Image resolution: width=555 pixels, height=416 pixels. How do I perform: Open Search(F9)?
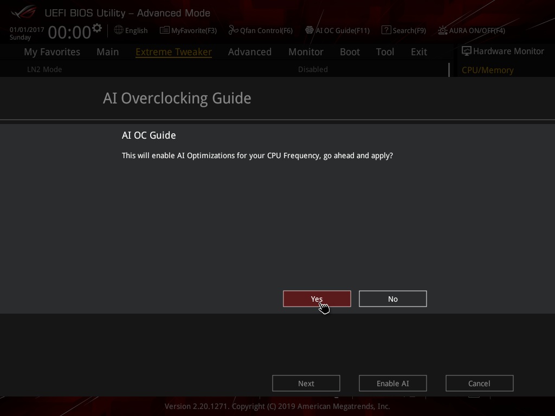click(409, 31)
